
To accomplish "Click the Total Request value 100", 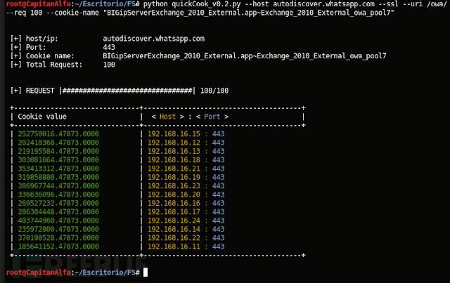I will point(109,65).
